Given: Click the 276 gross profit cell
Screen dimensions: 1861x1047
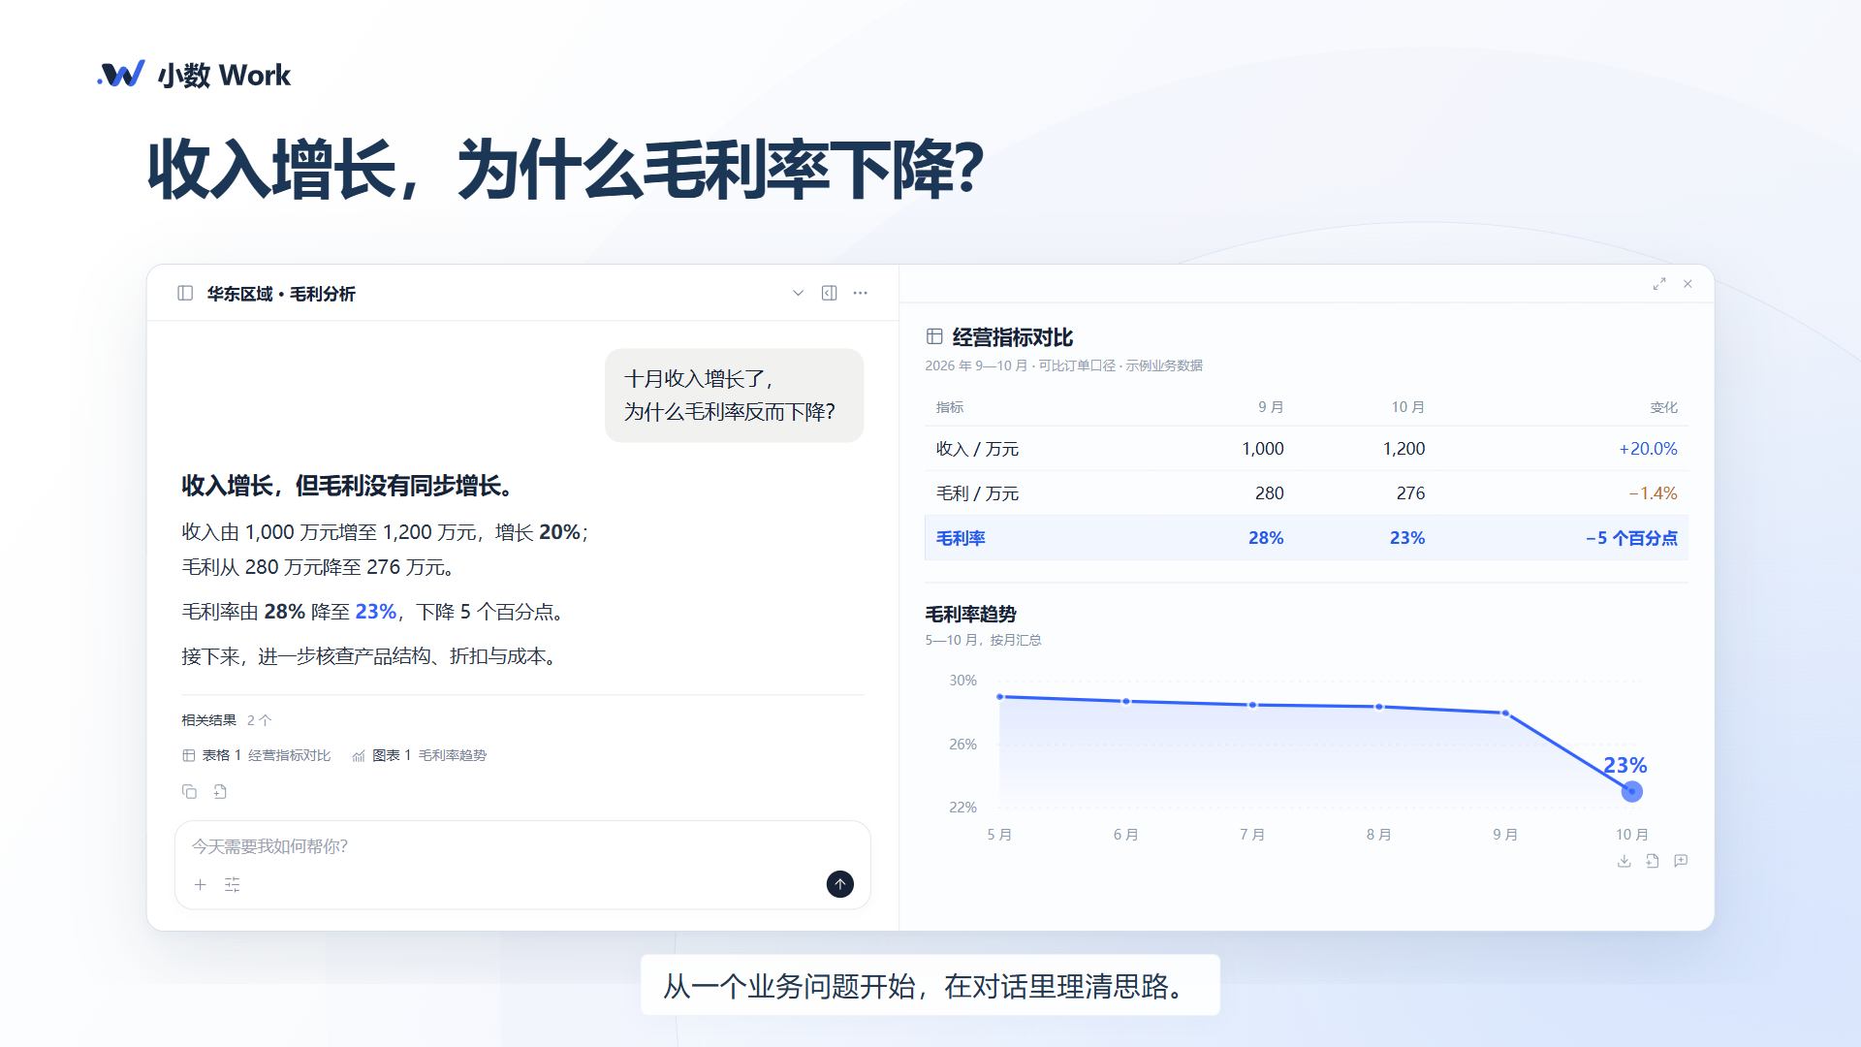Looking at the screenshot, I should [x=1410, y=493].
